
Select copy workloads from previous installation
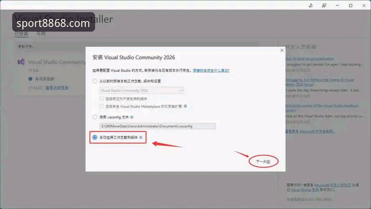(x=95, y=81)
